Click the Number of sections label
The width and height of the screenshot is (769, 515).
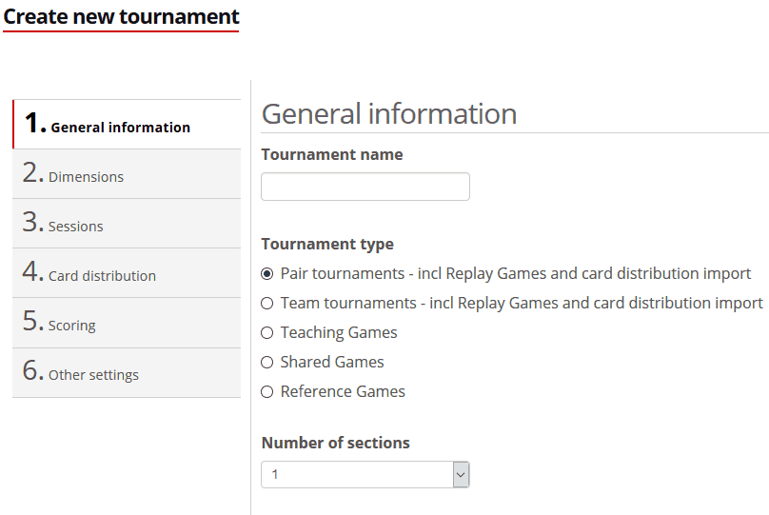(x=336, y=443)
